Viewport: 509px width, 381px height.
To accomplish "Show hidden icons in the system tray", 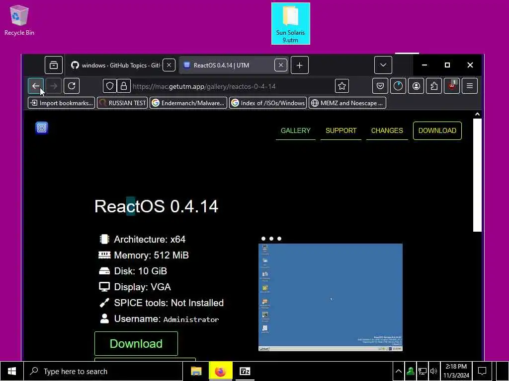I will click(398, 371).
